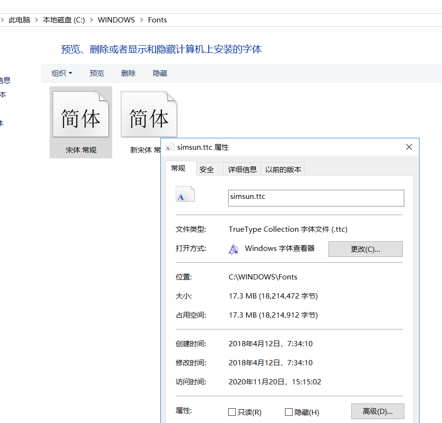Switch to the 详细信息 tab

(x=242, y=168)
